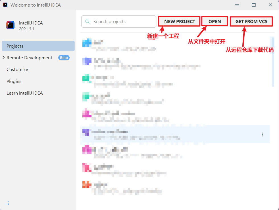Screen dimensions: 279x210
Task: Click the IntelliJ IDEA logo in sidebar
Action: tap(10, 25)
